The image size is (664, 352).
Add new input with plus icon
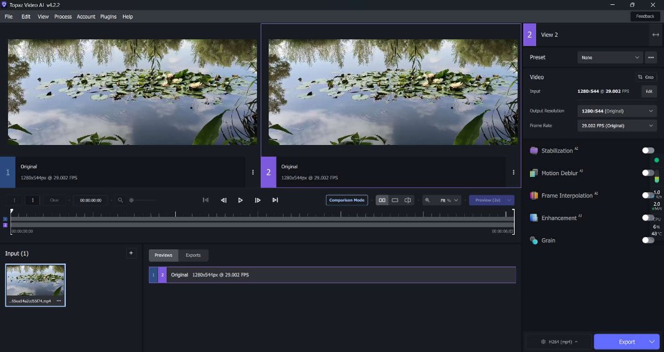point(130,253)
